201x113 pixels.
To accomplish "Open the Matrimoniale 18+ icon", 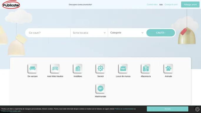I will click(x=100, y=88).
